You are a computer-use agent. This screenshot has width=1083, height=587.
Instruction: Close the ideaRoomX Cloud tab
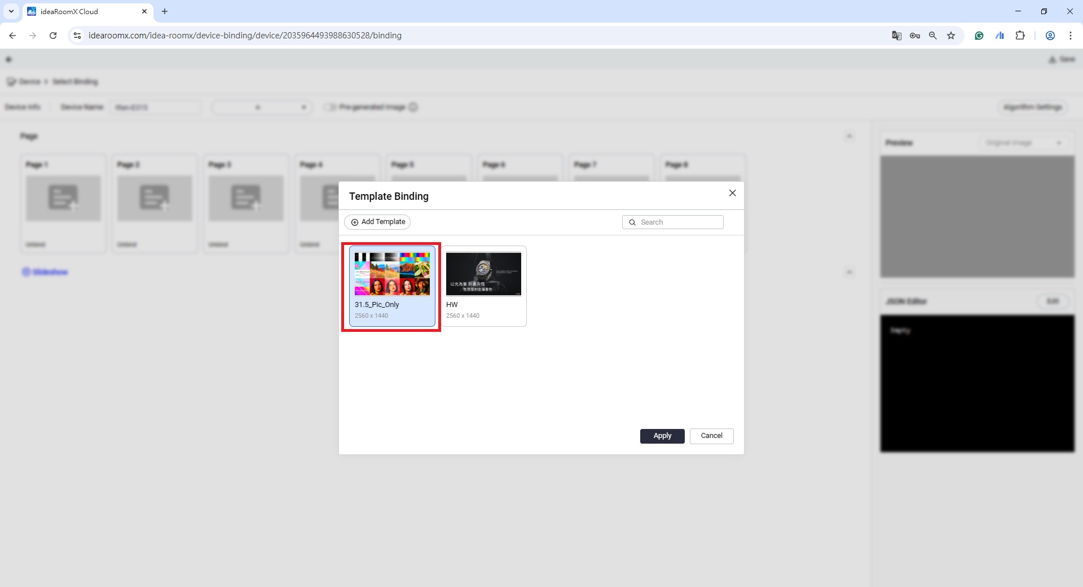coord(144,11)
